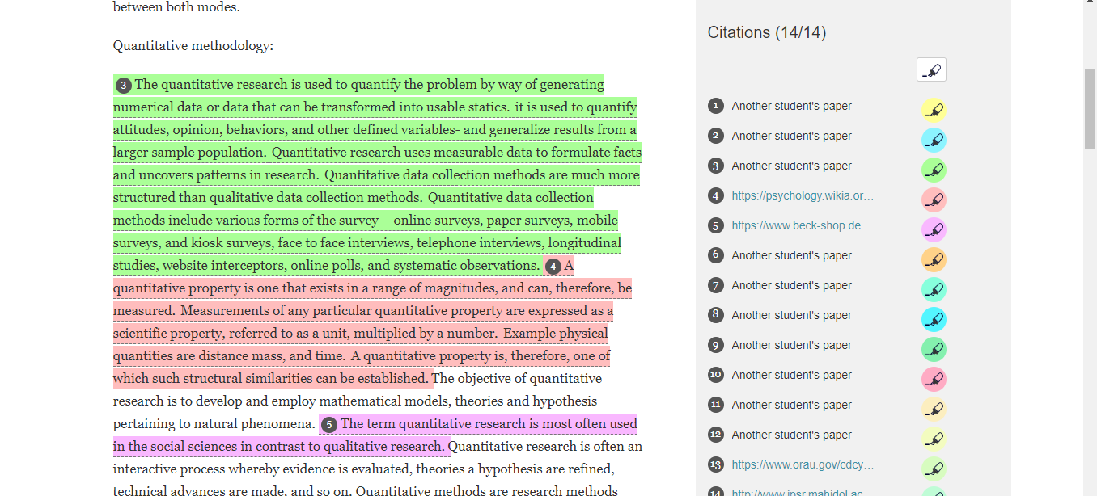Viewport: 1097px width, 496px height.
Task: Open the psychology.wikia.org citation link
Action: tap(803, 195)
